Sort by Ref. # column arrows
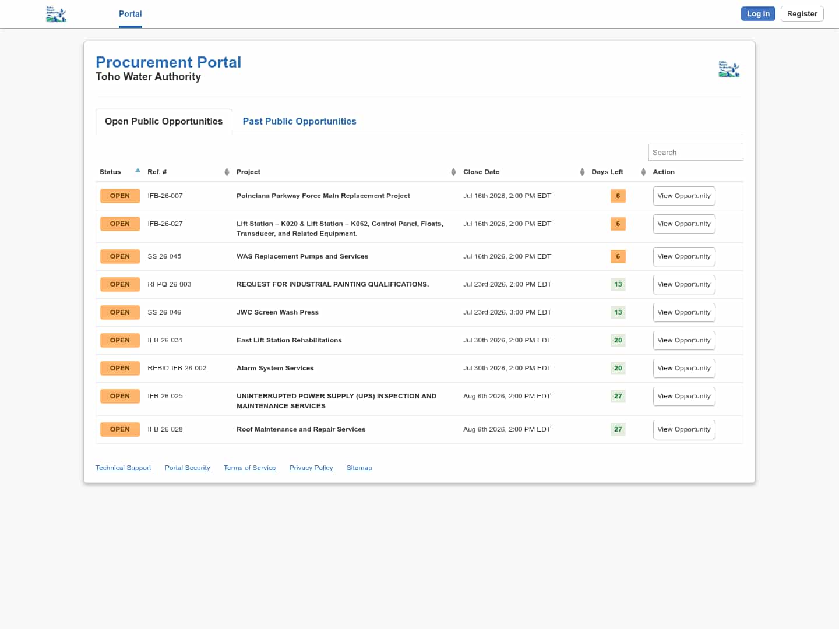This screenshot has width=839, height=629. click(227, 172)
